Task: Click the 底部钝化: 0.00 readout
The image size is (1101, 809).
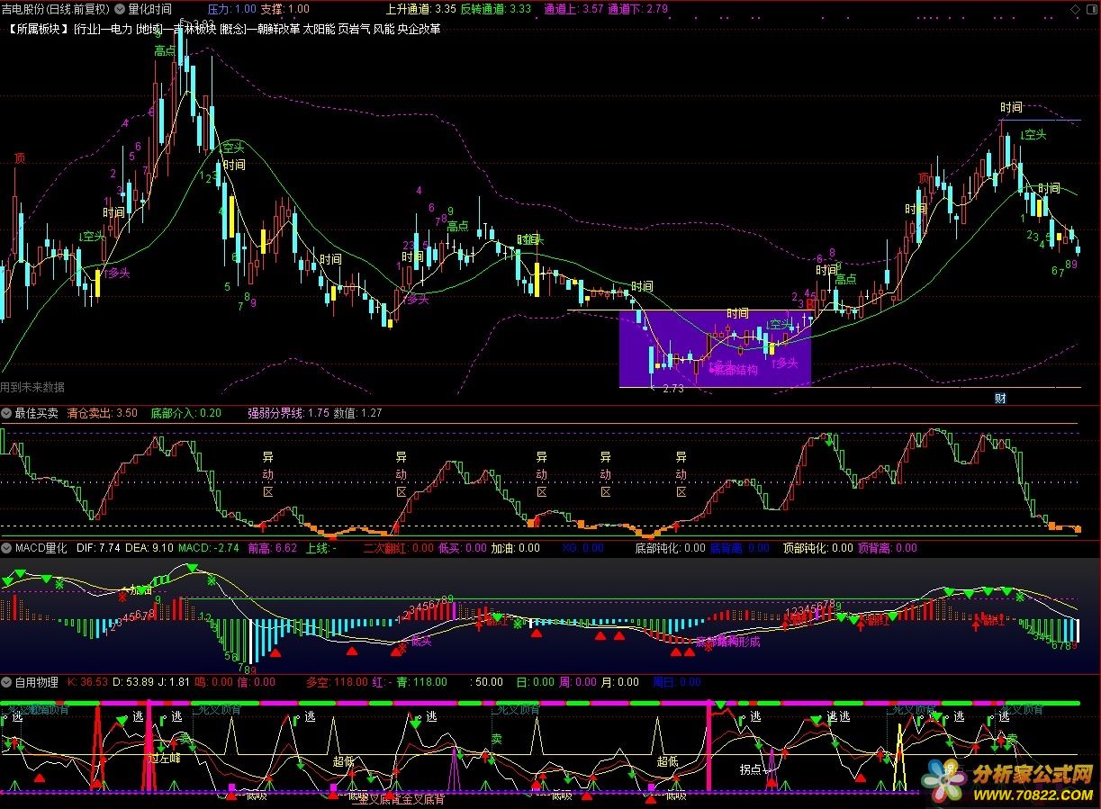Action: [671, 547]
